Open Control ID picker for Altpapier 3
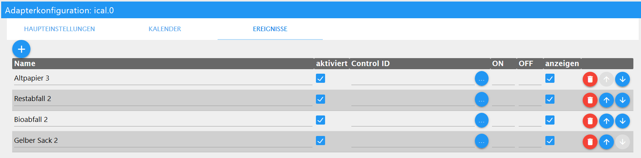The height and width of the screenshot is (158, 641). point(481,79)
